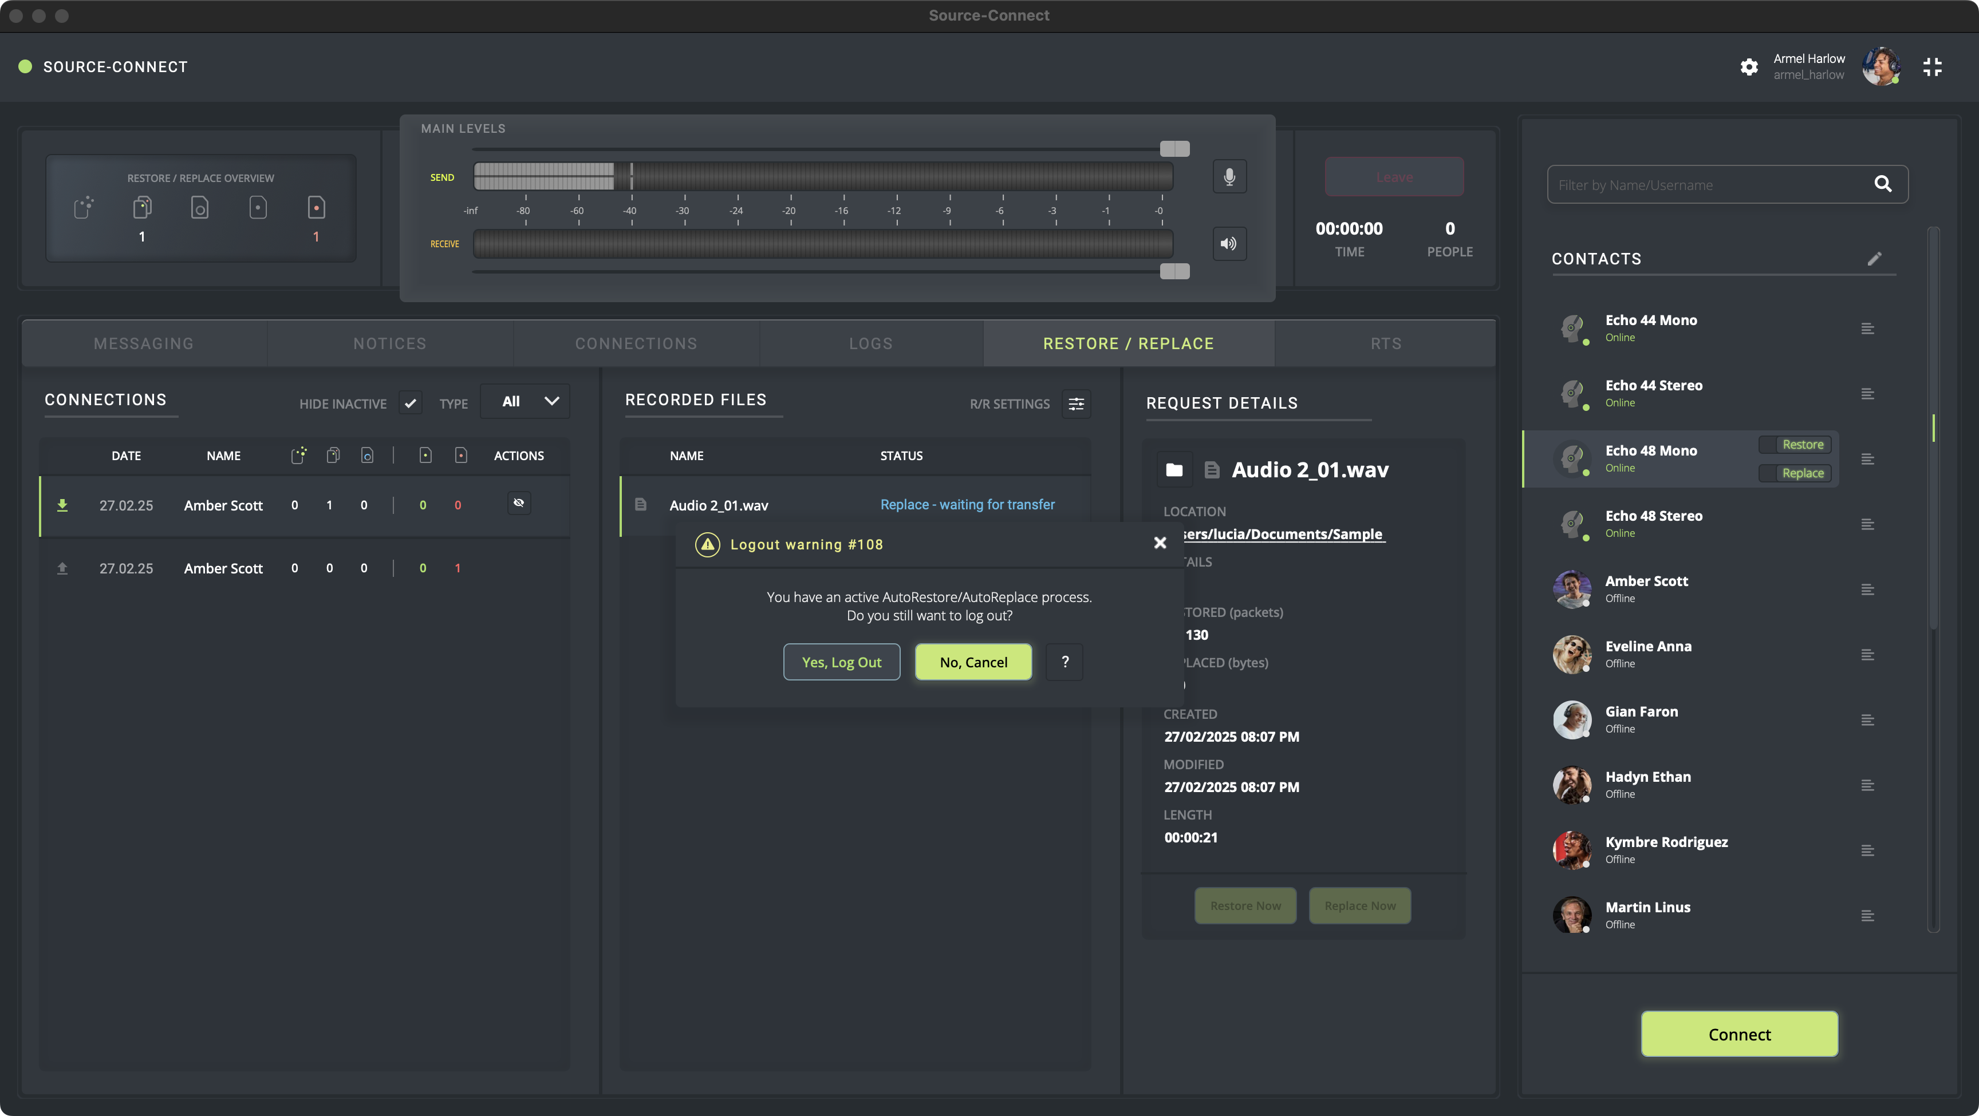Toggle visibility eye on first Amber Scott row

pos(519,503)
